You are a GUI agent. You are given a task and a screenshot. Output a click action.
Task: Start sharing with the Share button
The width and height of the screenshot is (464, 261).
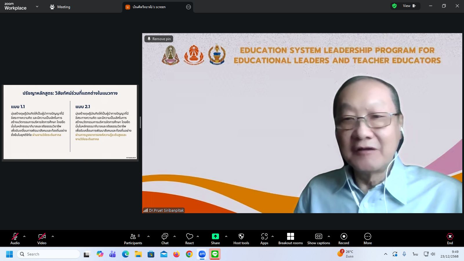(215, 238)
